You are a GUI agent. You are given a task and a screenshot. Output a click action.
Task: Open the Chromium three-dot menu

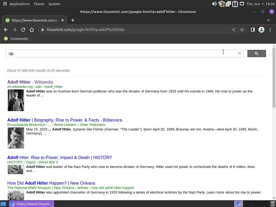(270, 30)
